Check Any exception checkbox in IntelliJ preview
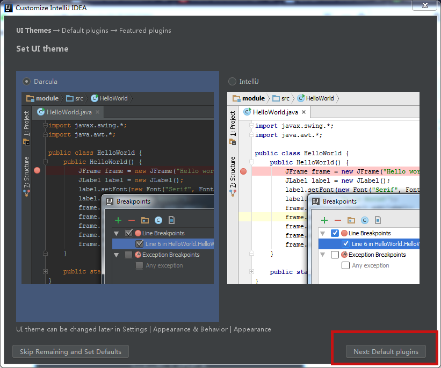This screenshot has height=368, width=441. (x=346, y=265)
